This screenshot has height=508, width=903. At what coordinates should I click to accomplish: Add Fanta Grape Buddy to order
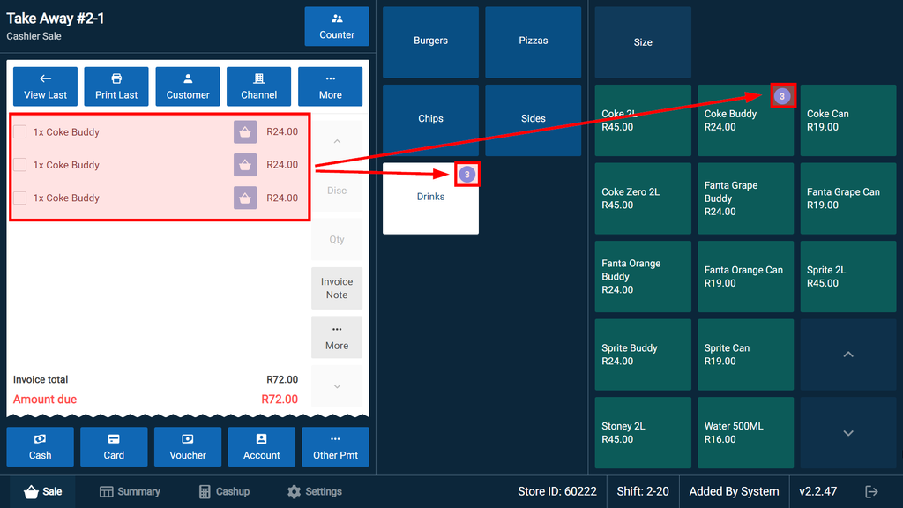point(745,198)
